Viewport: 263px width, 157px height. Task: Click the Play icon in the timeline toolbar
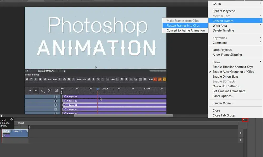[29, 90]
